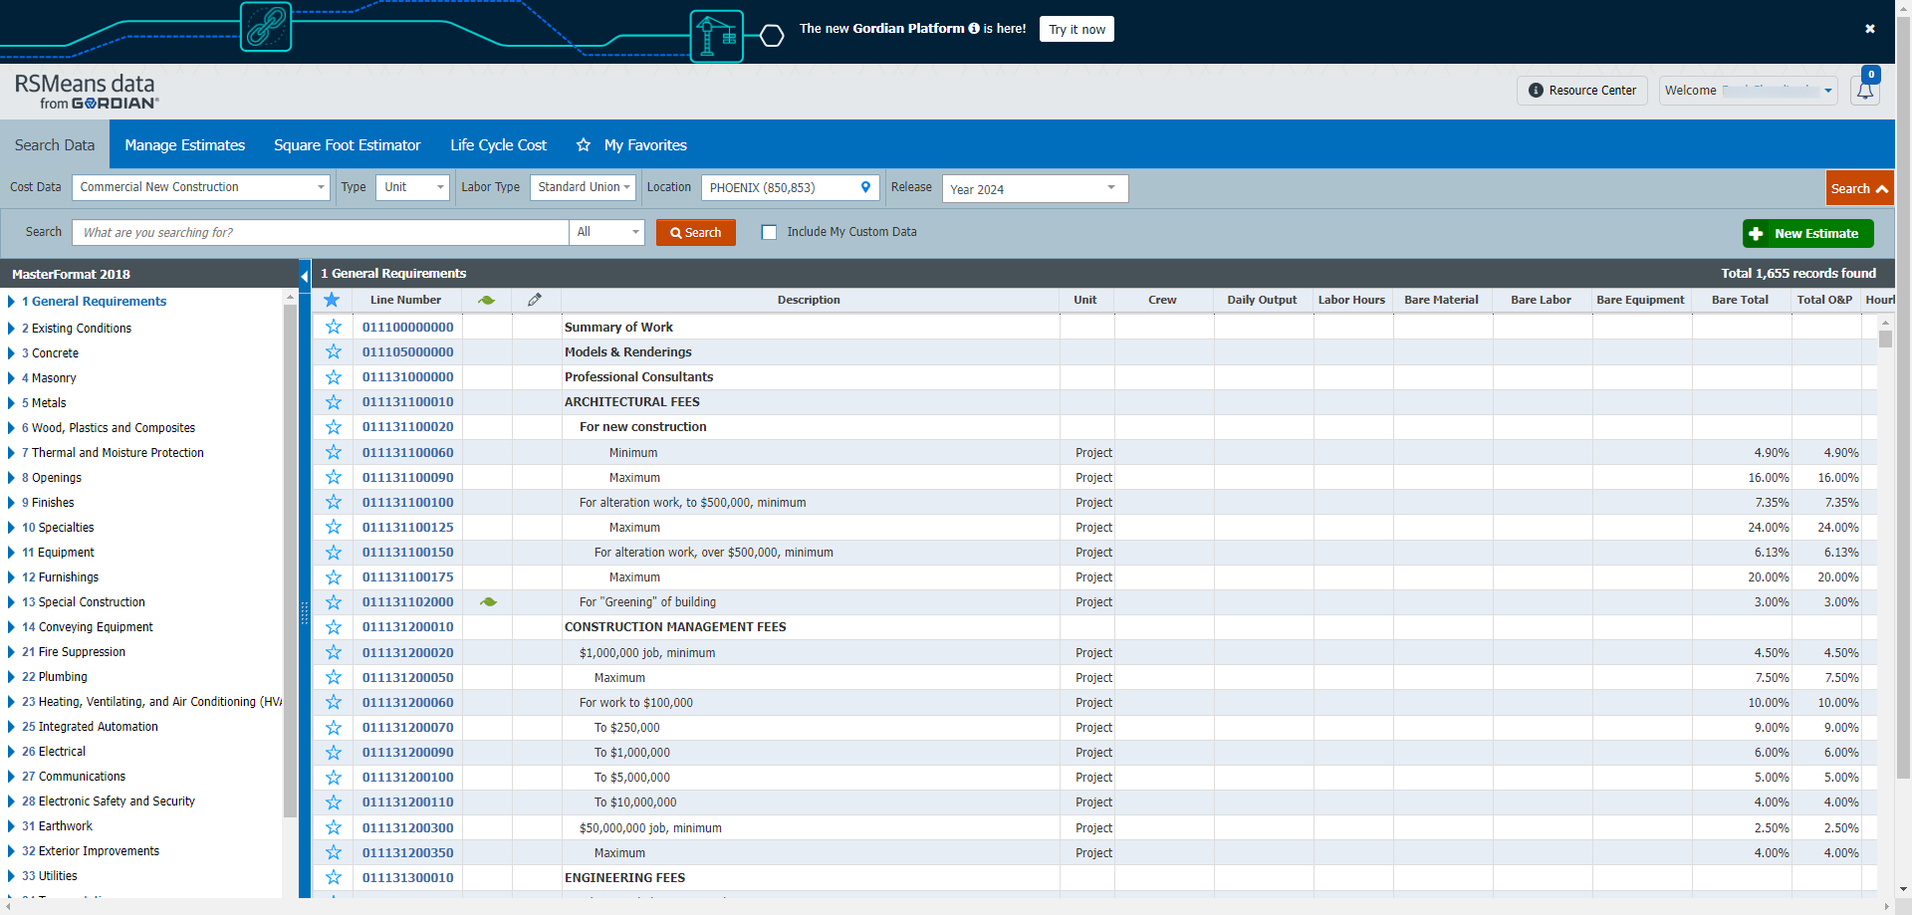Viewport: 1912px width, 915px height.
Task: Click the Try it now button
Action: 1076,29
